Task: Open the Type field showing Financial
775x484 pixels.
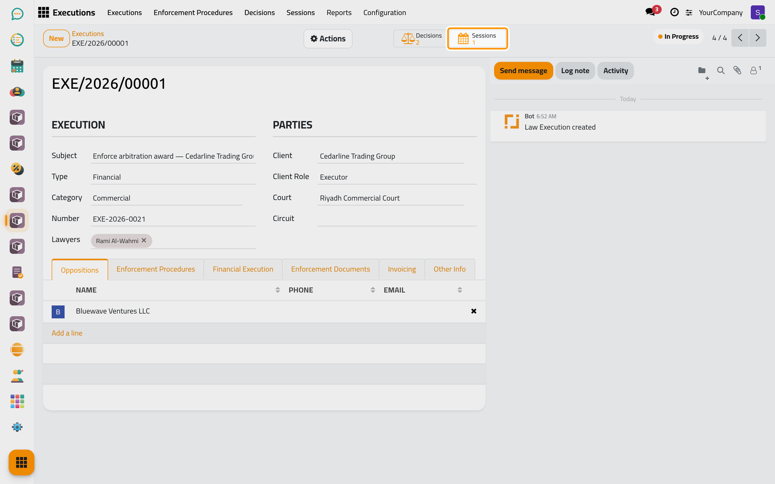Action: tap(173, 177)
